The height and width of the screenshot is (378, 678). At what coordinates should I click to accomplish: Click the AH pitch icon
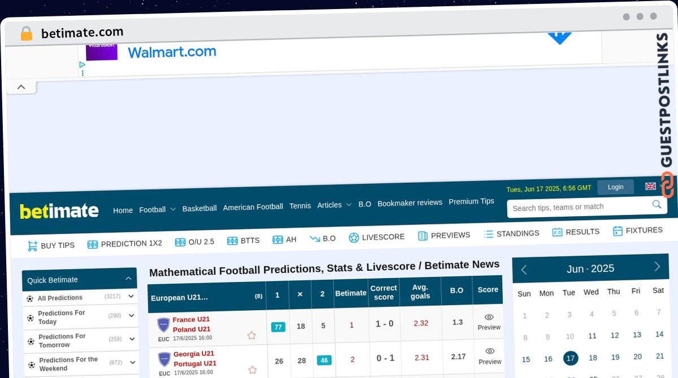click(277, 240)
